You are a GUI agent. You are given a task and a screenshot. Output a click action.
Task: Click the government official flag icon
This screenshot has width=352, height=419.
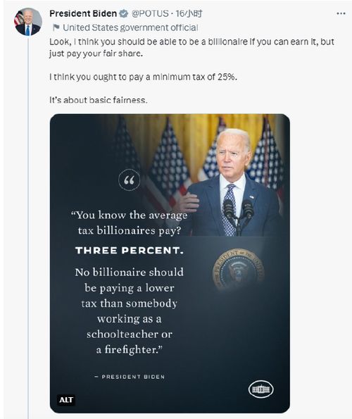(56, 27)
